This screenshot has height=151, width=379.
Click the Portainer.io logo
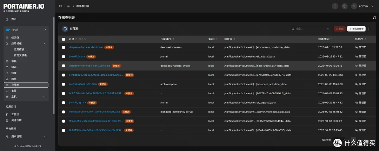24,7
